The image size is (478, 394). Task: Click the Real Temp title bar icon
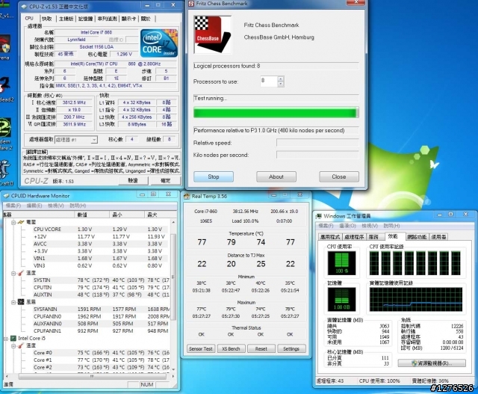(x=187, y=197)
